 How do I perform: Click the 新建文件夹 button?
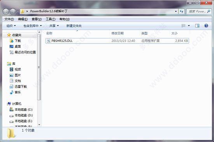coord(74,26)
